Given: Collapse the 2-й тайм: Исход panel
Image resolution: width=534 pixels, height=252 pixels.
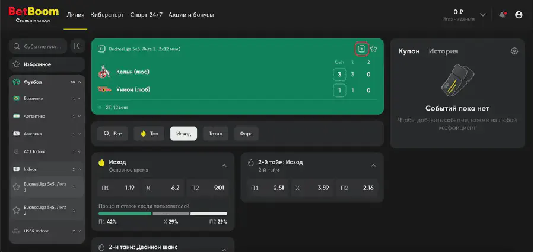Looking at the screenshot, I should click(374, 166).
